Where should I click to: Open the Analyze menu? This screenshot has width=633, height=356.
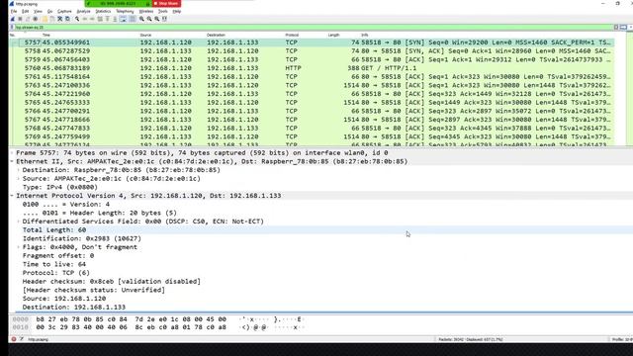tap(83, 11)
